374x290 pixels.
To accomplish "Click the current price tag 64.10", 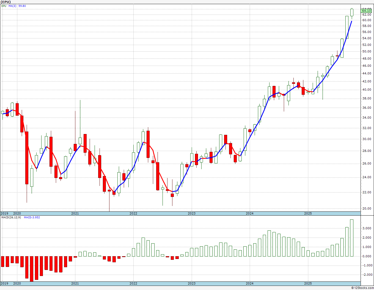I will coord(367,11).
